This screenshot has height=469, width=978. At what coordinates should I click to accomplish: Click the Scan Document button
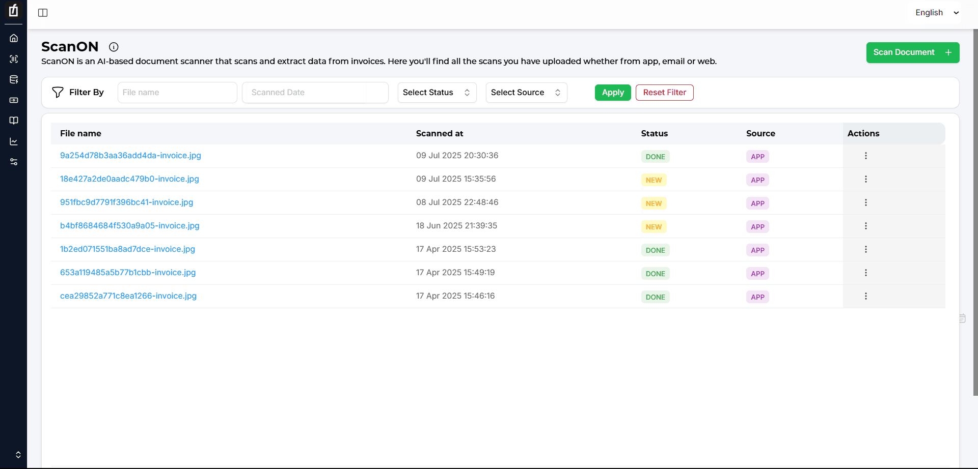(x=913, y=52)
